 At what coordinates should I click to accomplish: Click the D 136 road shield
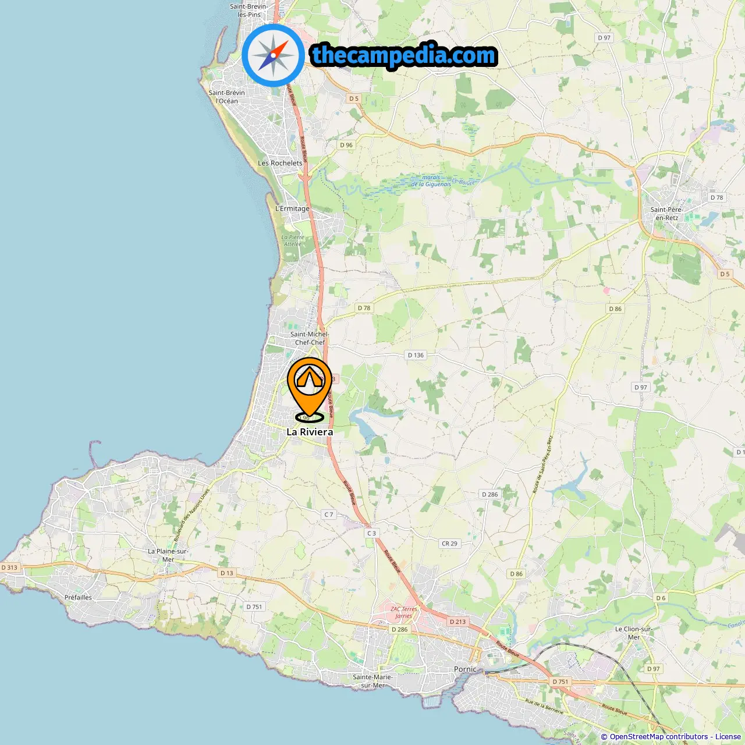pos(416,355)
